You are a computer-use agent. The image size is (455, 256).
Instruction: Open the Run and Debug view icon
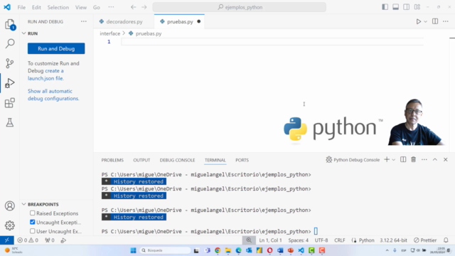pos(10,83)
